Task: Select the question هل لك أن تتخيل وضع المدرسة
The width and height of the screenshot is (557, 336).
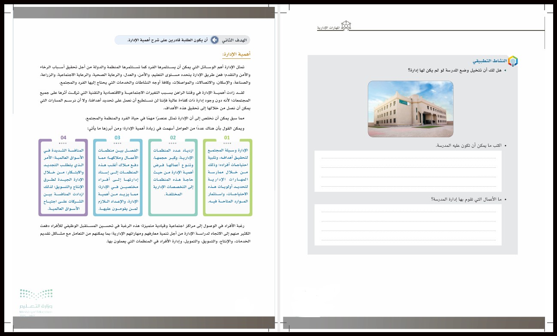Action: pyautogui.click(x=456, y=70)
